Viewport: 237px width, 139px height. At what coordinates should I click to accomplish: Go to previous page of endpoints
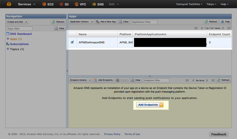click(193, 80)
